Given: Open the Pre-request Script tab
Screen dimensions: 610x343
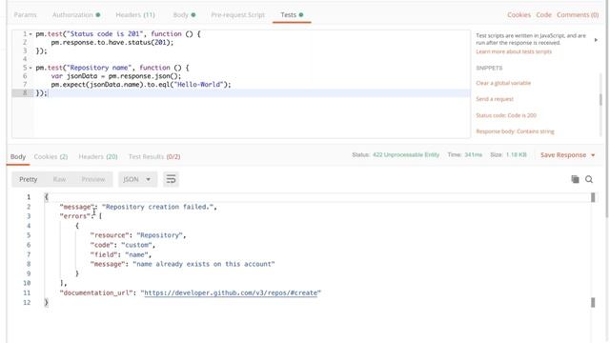Looking at the screenshot, I should tap(237, 15).
